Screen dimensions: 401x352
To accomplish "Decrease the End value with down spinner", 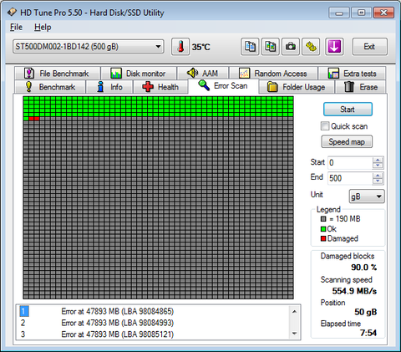I will 378,181.
